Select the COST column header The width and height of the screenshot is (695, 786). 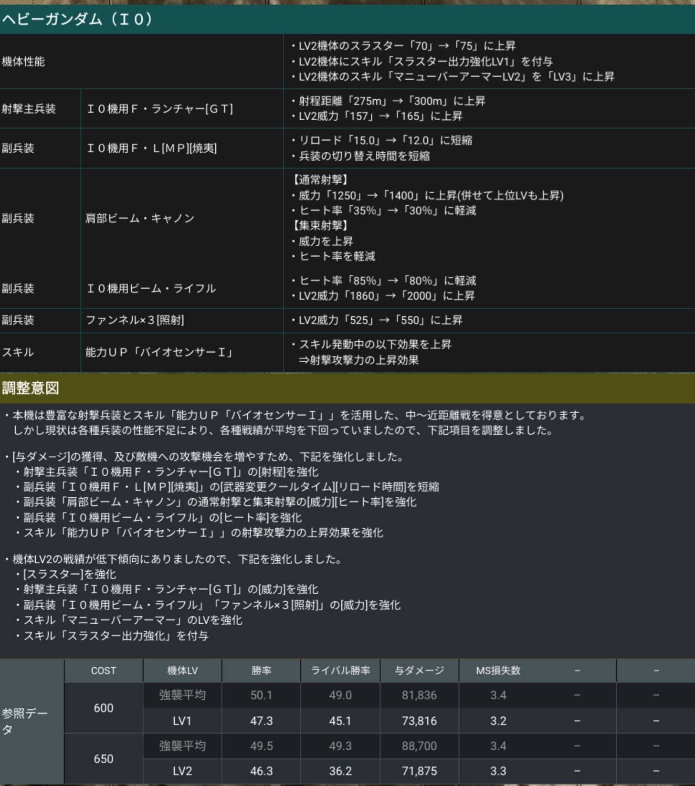click(x=104, y=671)
